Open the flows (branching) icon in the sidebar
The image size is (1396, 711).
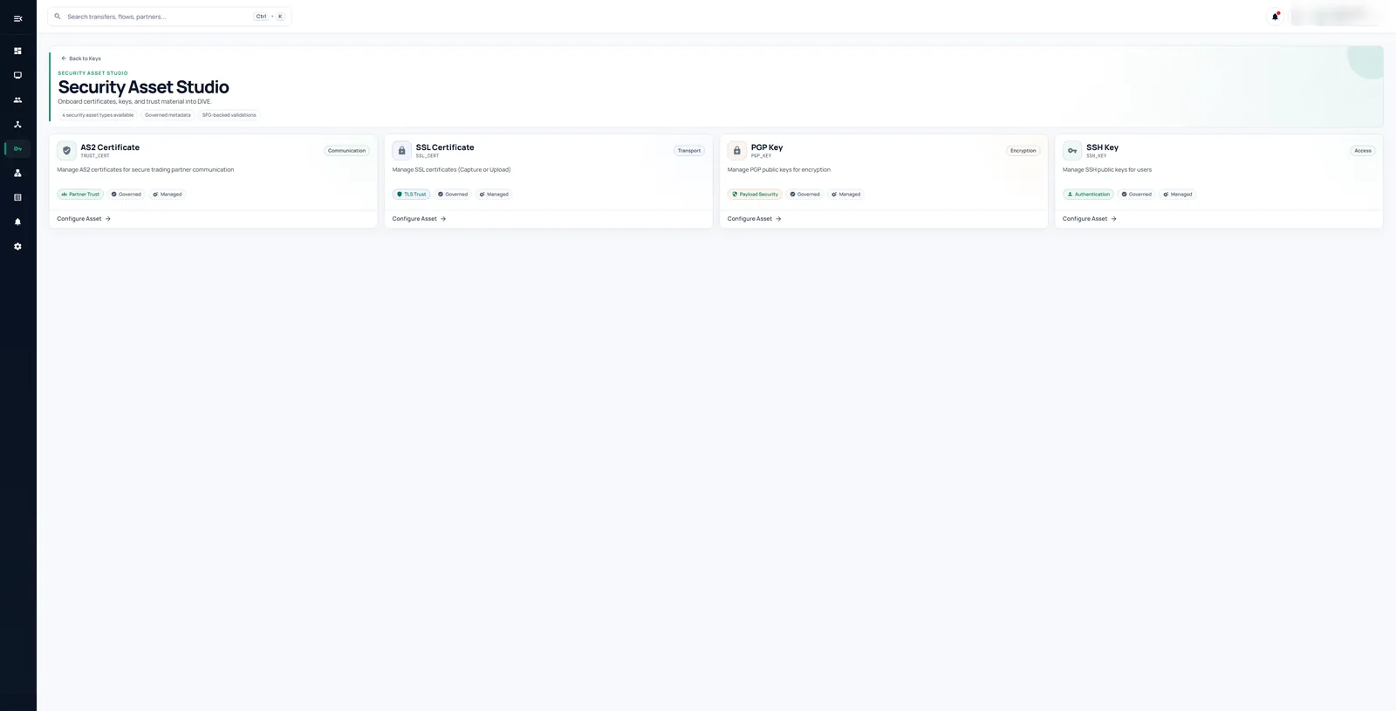(x=17, y=124)
